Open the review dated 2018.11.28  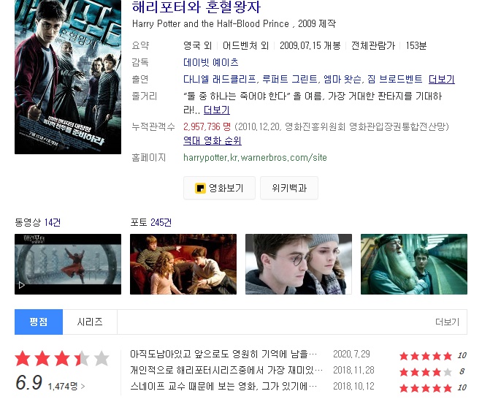tap(226, 370)
